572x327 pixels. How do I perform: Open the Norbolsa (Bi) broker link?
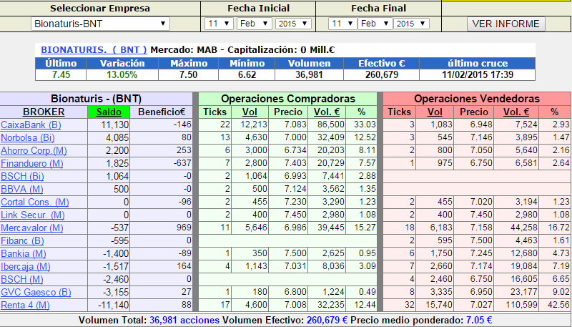(28, 138)
